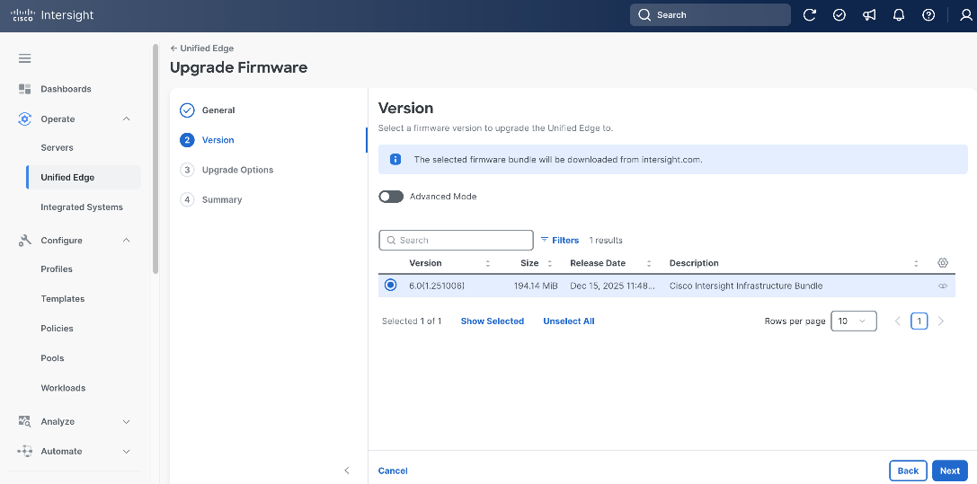
Task: Open the notifications bell
Action: pos(899,15)
